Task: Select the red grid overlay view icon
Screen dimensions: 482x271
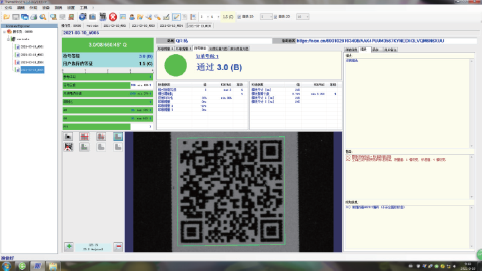Action: 85,137
